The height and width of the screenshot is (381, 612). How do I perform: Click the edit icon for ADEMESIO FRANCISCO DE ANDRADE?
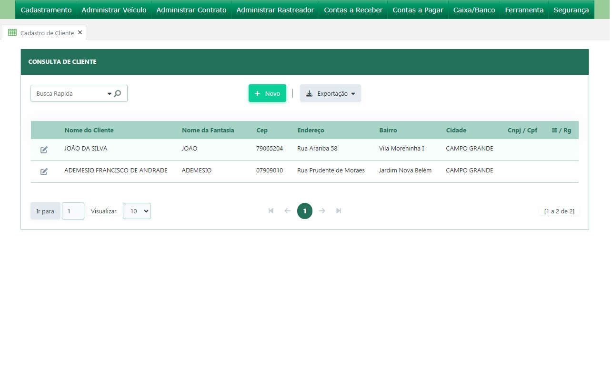pos(44,171)
